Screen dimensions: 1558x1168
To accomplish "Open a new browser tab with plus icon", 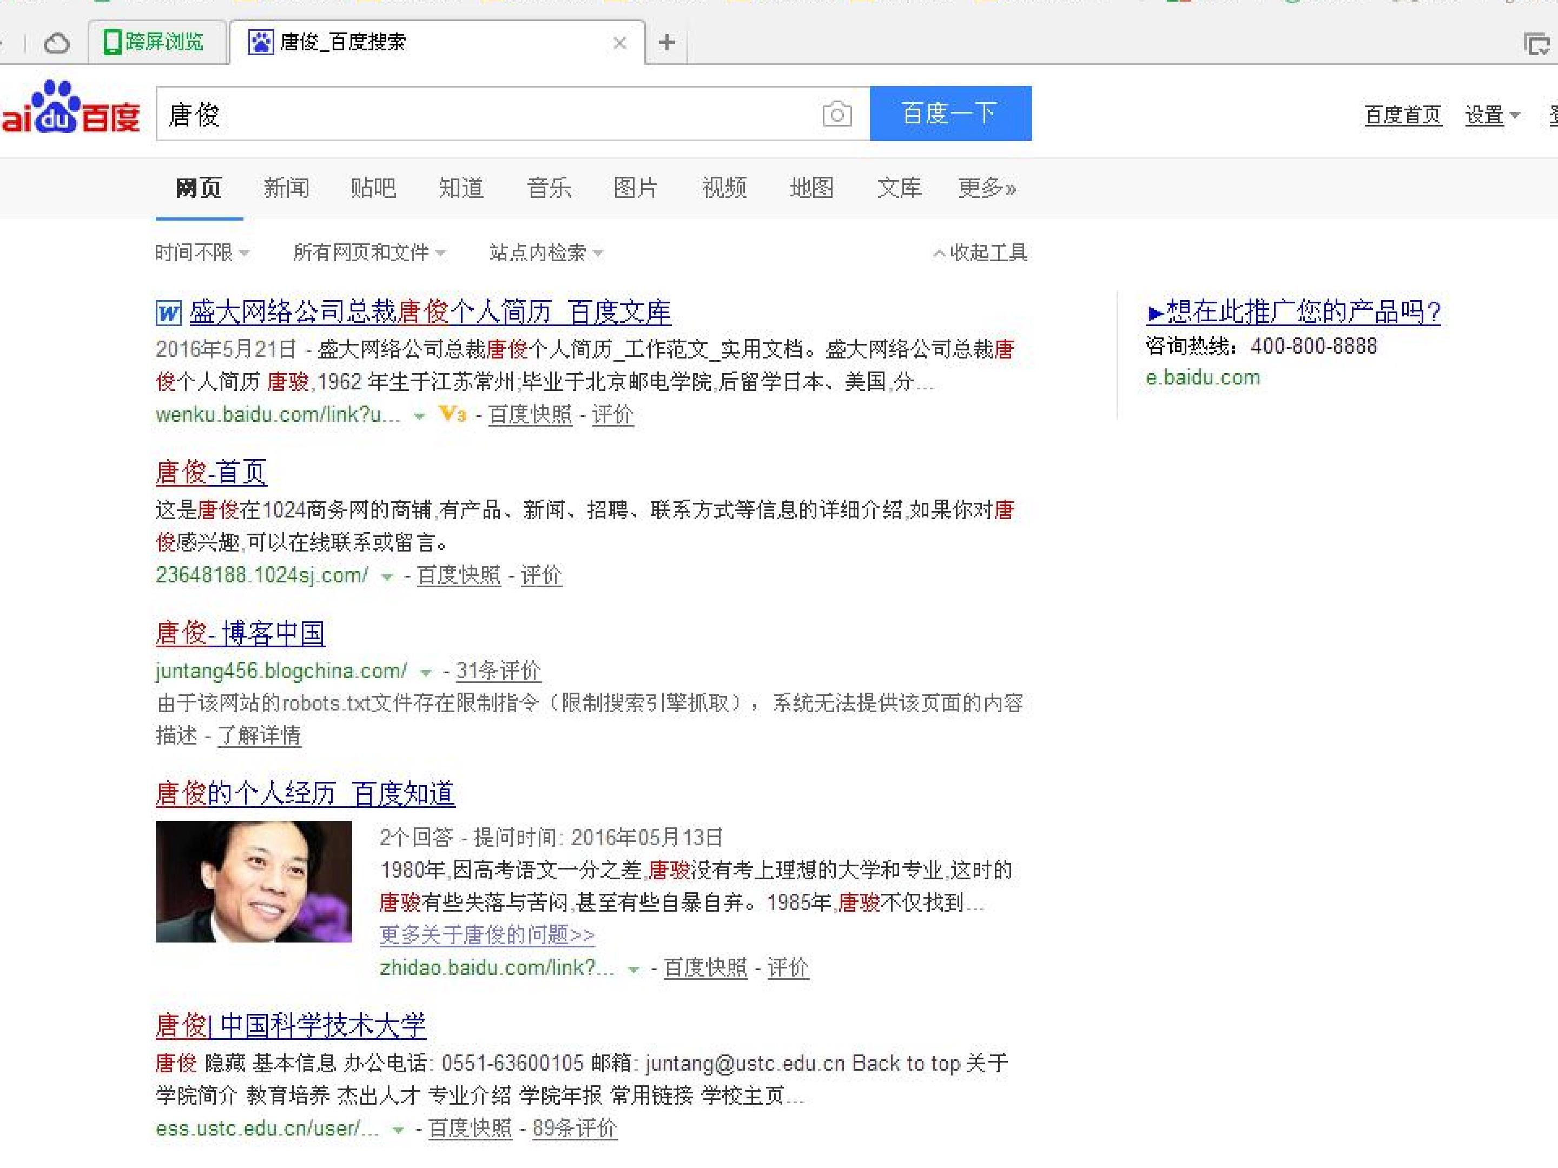I will [666, 42].
